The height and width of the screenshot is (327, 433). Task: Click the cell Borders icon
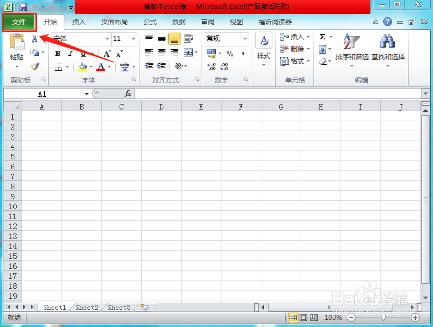tap(58, 67)
